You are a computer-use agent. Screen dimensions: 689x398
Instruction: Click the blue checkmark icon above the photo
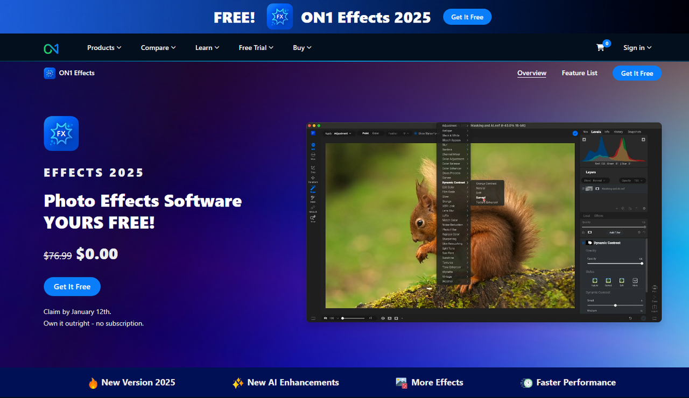[x=575, y=133]
